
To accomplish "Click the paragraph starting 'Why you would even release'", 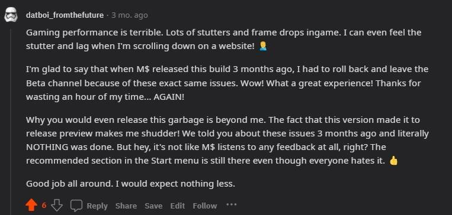I will pyautogui.click(x=227, y=140).
